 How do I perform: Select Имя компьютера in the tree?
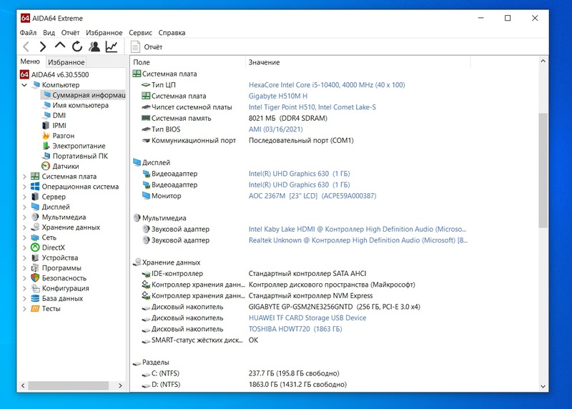pos(80,105)
